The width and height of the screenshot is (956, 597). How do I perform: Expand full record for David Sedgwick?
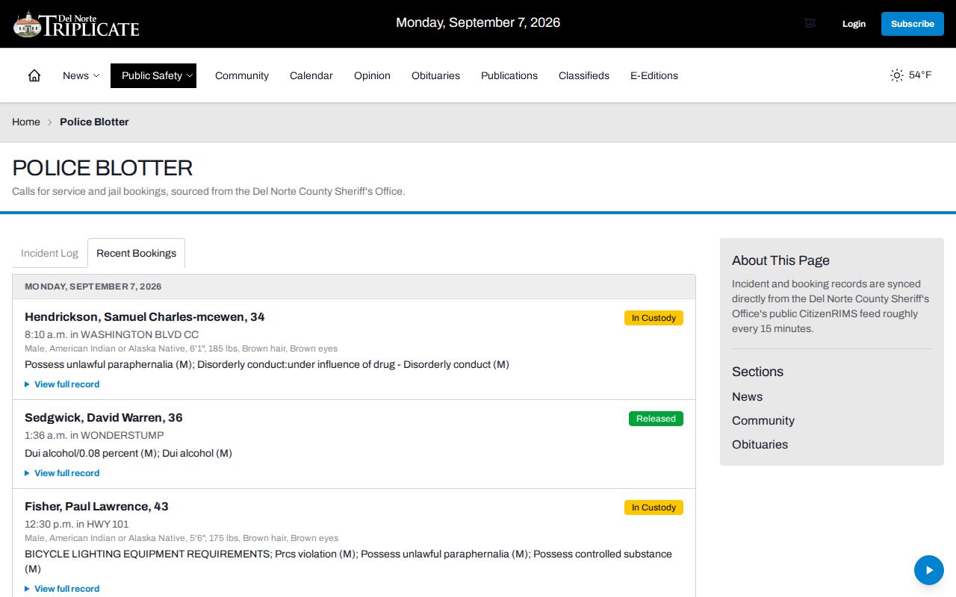tap(62, 473)
